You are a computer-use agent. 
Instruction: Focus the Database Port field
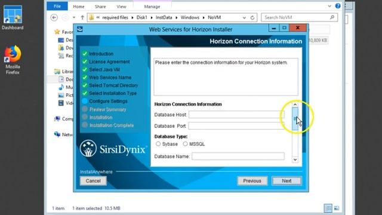tap(236, 126)
